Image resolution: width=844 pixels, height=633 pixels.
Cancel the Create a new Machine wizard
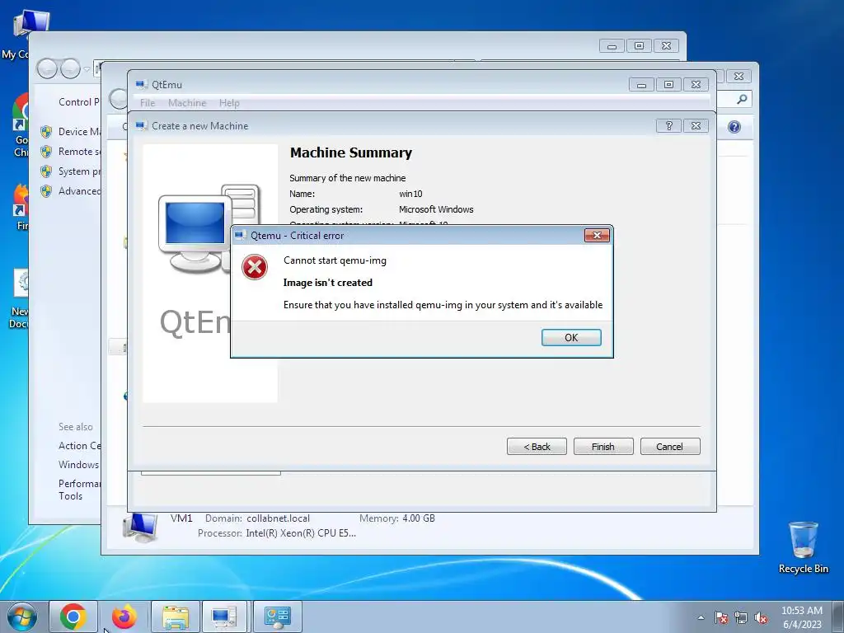tap(669, 446)
